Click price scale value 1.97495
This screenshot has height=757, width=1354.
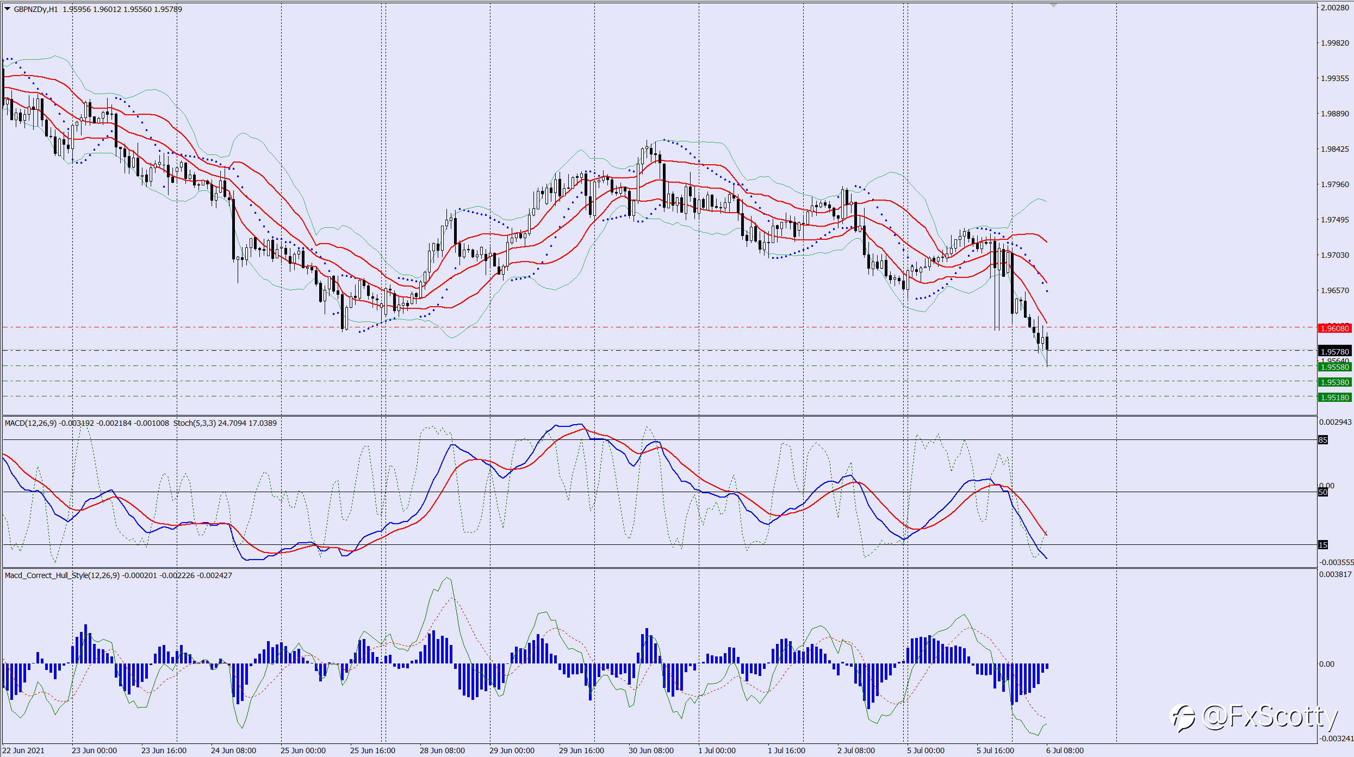coord(1335,220)
